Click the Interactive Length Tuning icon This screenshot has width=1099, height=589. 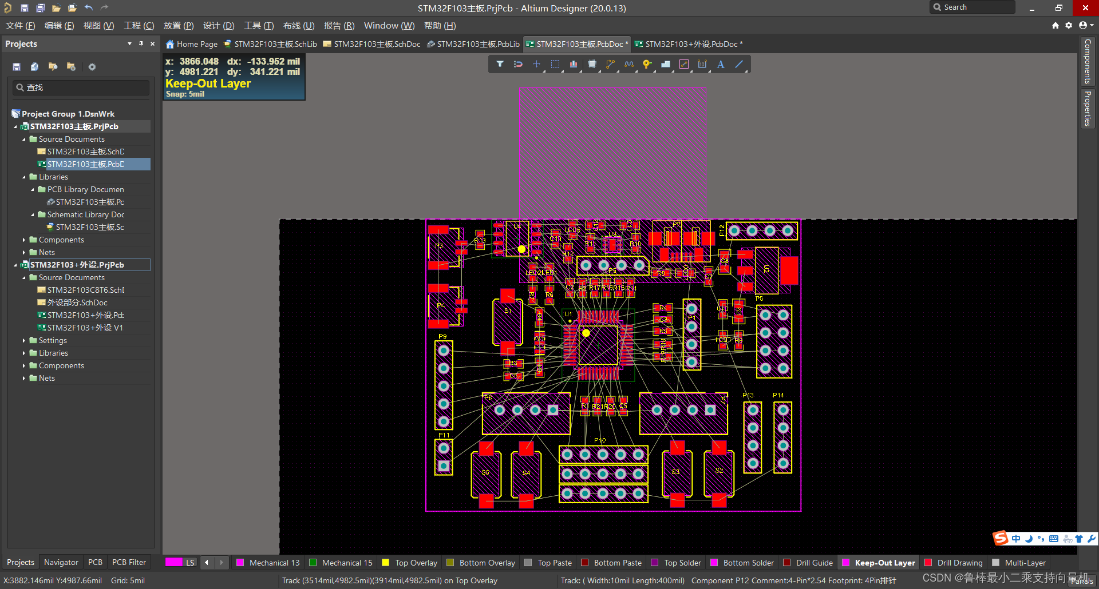click(628, 64)
